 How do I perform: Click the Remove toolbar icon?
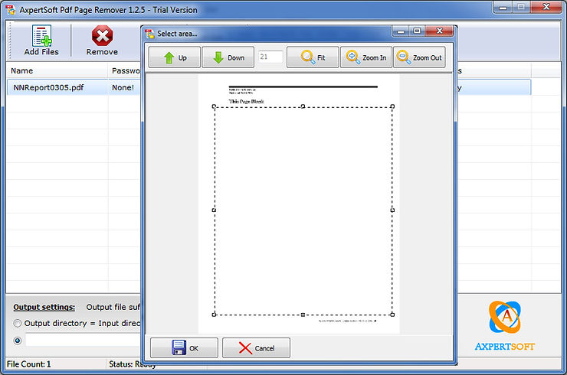[102, 40]
